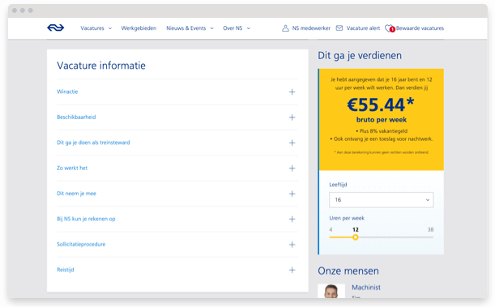495x307 pixels.
Task: Click the Vacature alert envelope icon
Action: [x=339, y=28]
